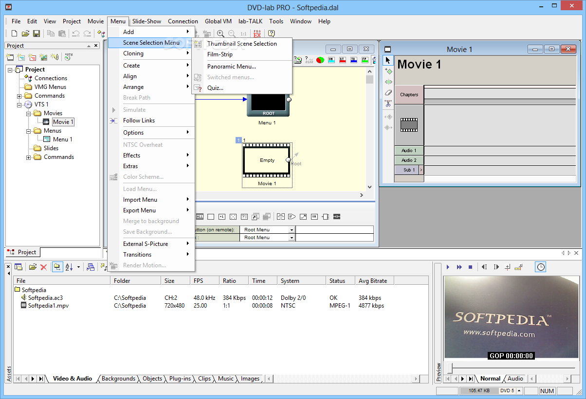Viewport: 586px width, 399px height.
Task: Choose Film-Strip submenu item
Action: click(x=242, y=54)
